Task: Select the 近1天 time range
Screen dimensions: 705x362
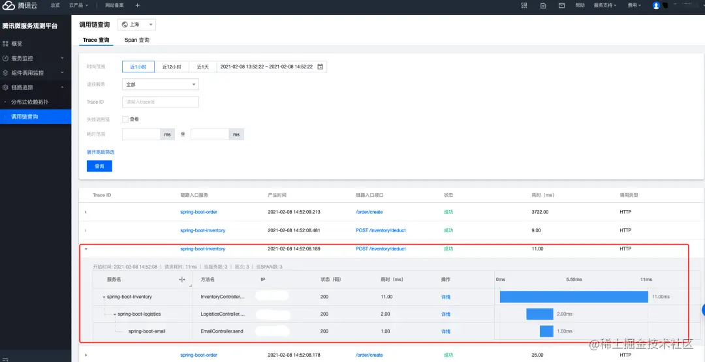Action: [x=203, y=67]
